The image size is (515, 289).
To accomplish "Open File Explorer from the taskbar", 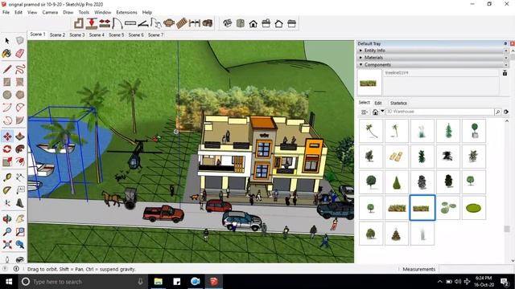I will point(159,282).
